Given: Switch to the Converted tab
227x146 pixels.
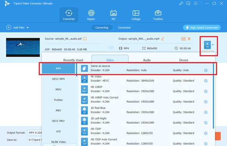Looking at the screenshot, I should (x=124, y=28).
